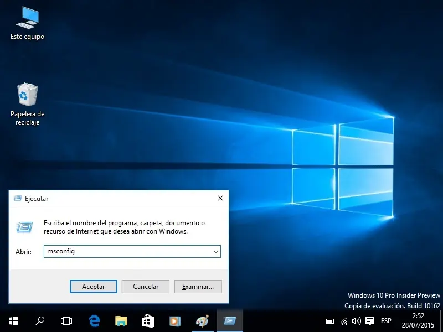443x332 pixels.
Task: Open the media player taskbar icon
Action: [175, 321]
